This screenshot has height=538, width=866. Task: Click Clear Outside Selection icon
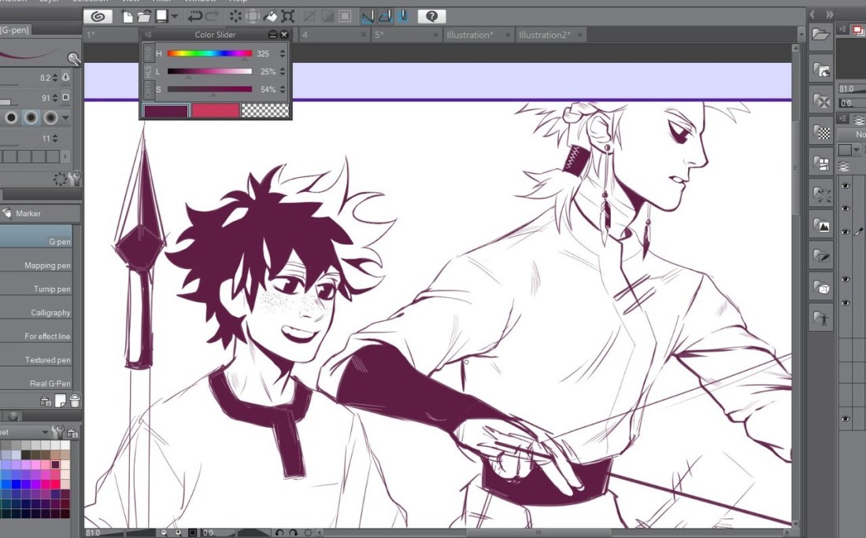point(253,17)
